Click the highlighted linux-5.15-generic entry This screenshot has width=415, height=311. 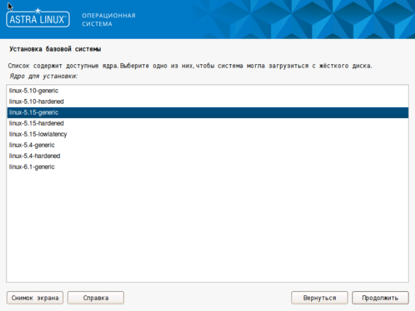click(x=34, y=113)
